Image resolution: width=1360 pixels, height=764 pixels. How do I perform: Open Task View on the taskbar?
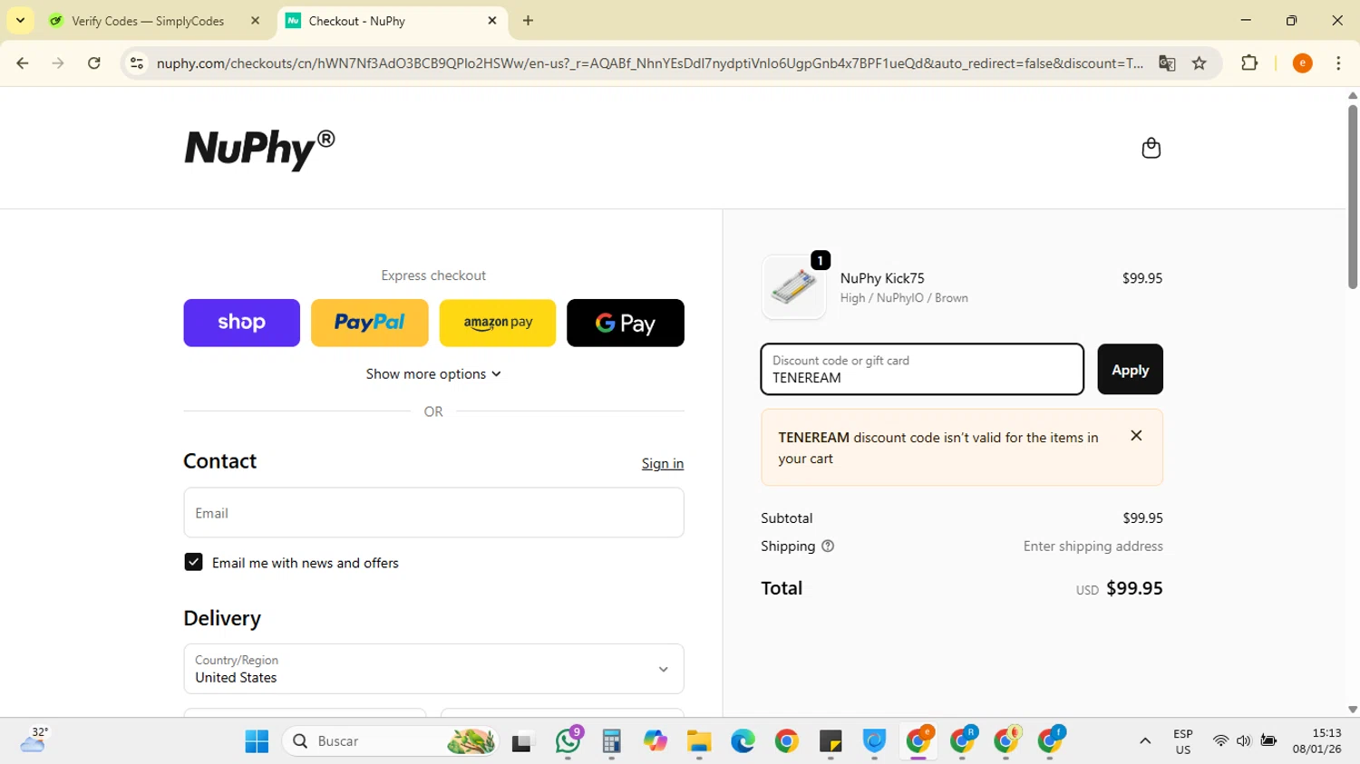point(523,741)
